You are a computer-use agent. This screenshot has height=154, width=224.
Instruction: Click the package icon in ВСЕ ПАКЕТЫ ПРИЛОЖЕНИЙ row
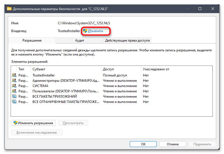coord(14,97)
